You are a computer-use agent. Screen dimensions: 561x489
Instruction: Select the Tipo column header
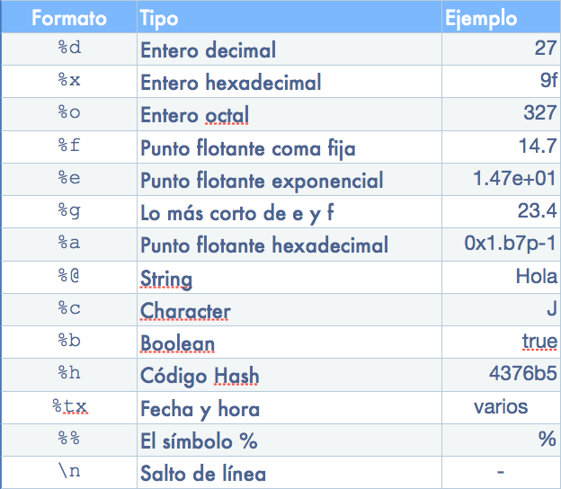point(289,17)
